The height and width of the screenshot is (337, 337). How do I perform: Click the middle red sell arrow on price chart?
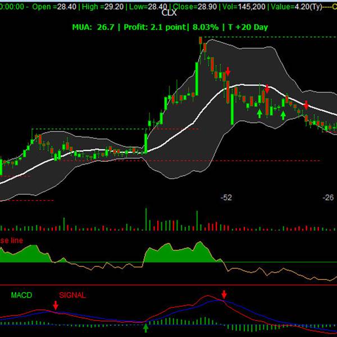point(267,89)
